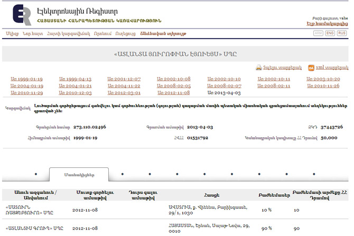
Task: Select the Մասնակիցներ tab
Action: (79, 173)
